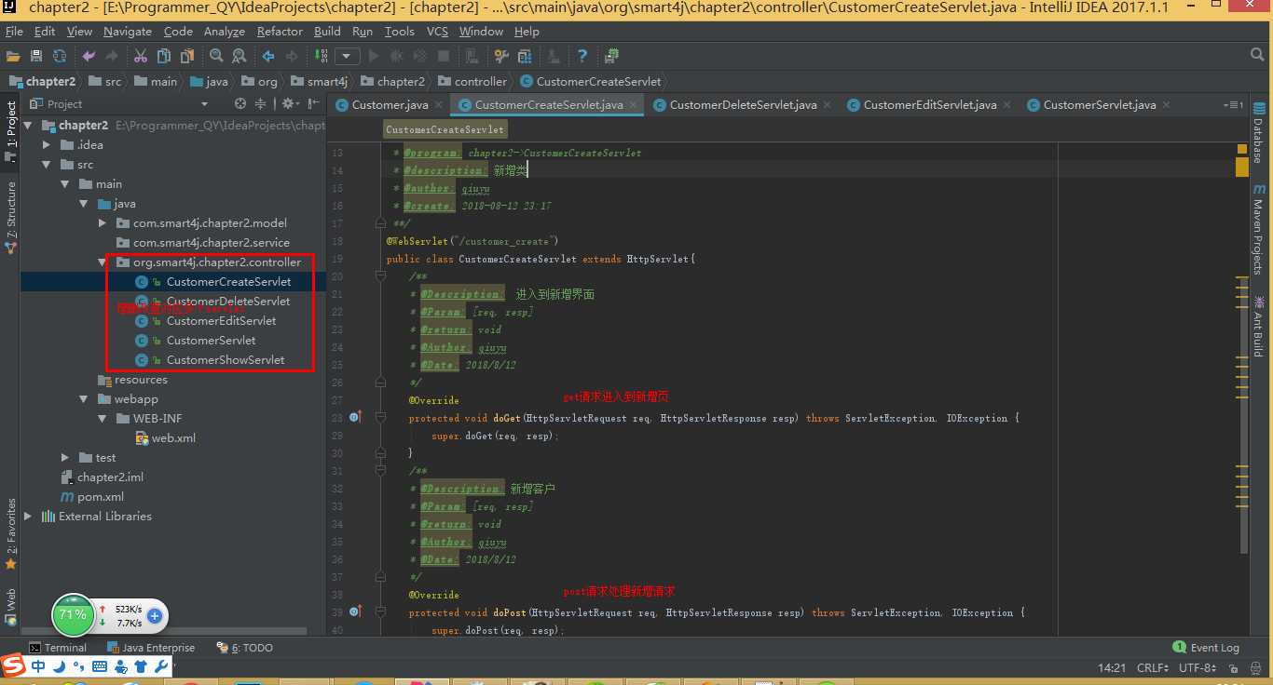Click the Find magnifier icon
Screen dimensions: 1273x685
click(x=216, y=56)
